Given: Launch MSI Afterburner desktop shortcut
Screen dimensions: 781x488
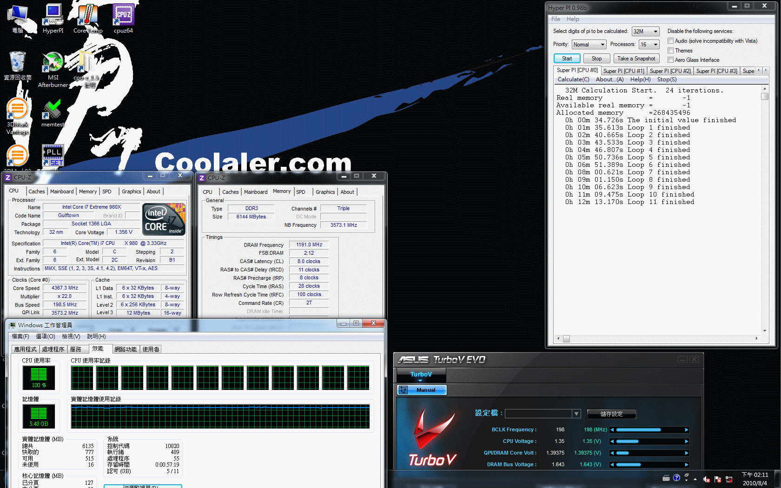Looking at the screenshot, I should pos(53,70).
